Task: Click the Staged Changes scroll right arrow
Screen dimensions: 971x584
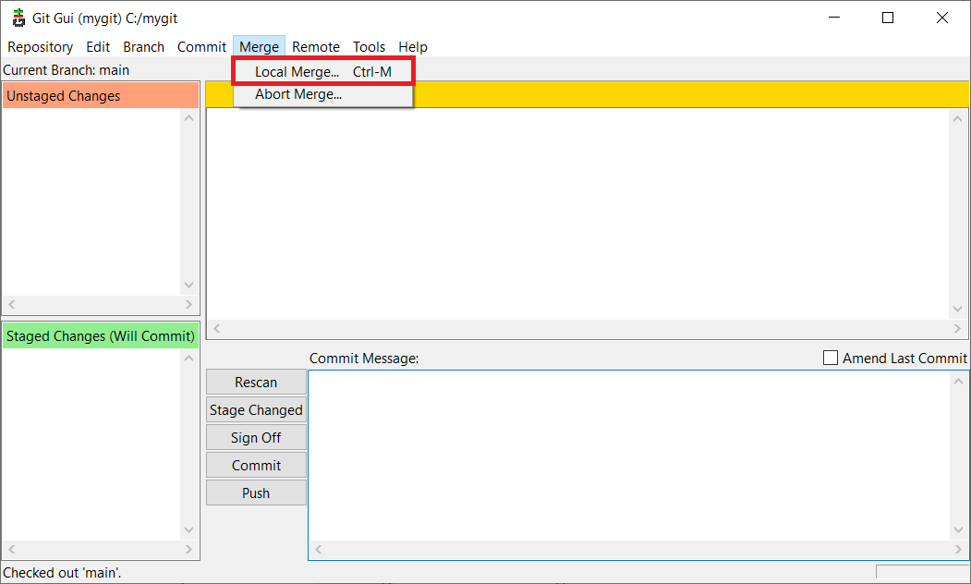Action: pos(188,549)
